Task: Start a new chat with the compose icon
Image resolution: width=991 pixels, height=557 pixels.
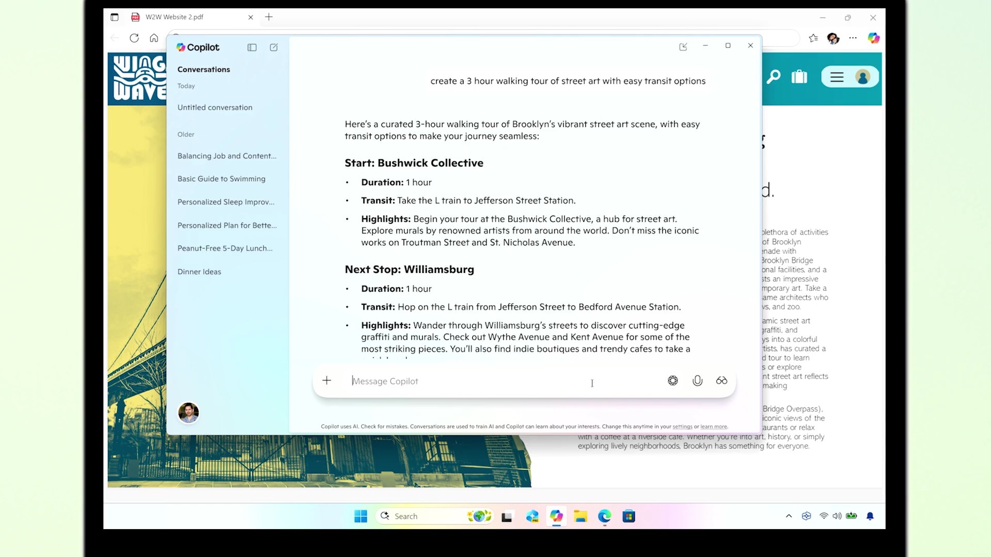Action: (x=274, y=47)
